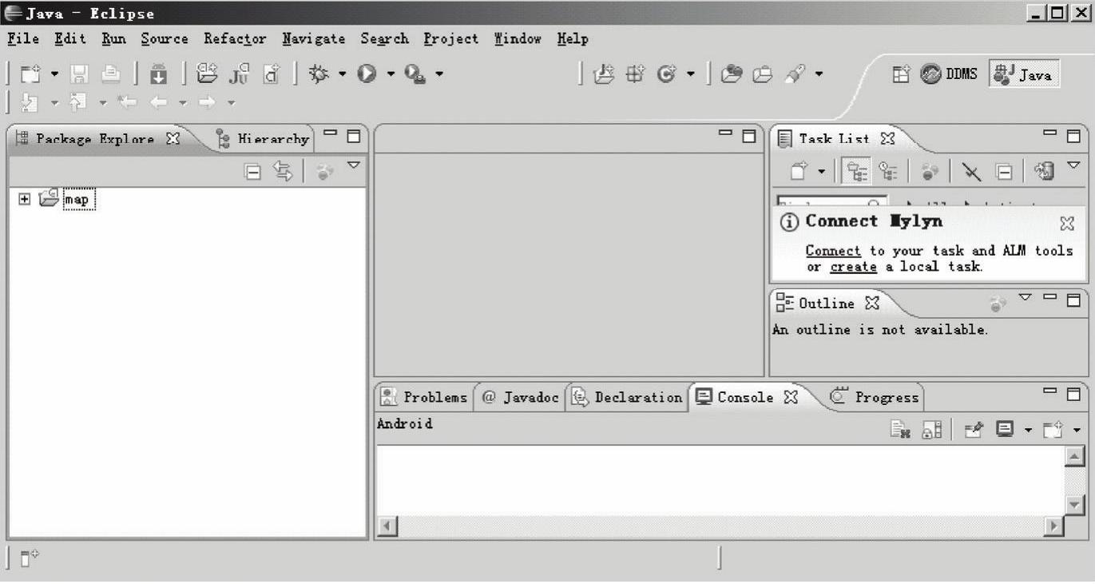Open the Android SDK Manager download icon
Image resolution: width=1095 pixels, height=584 pixels.
click(x=159, y=73)
